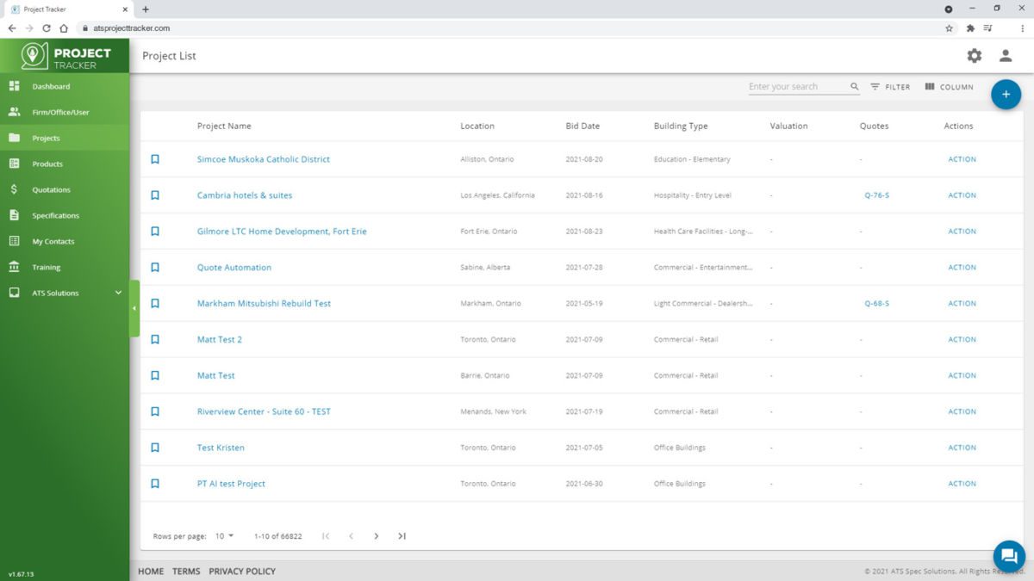The height and width of the screenshot is (581, 1034).
Task: Open the Column chooser
Action: pos(950,87)
